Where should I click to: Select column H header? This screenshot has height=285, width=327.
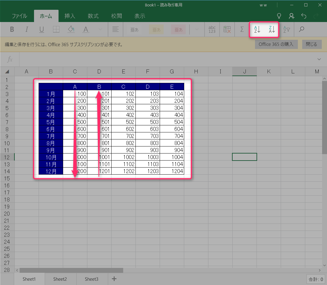[196, 72]
